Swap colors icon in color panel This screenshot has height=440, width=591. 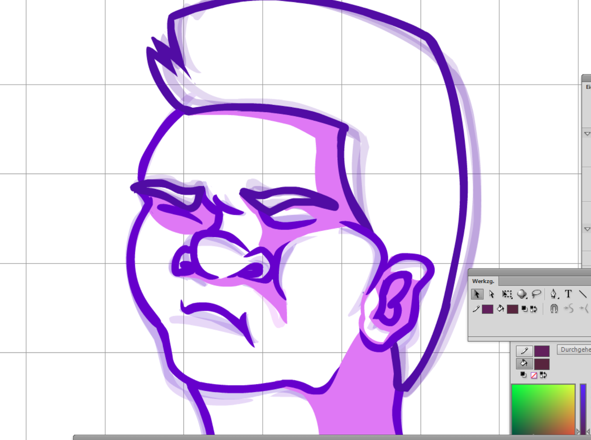tap(544, 375)
